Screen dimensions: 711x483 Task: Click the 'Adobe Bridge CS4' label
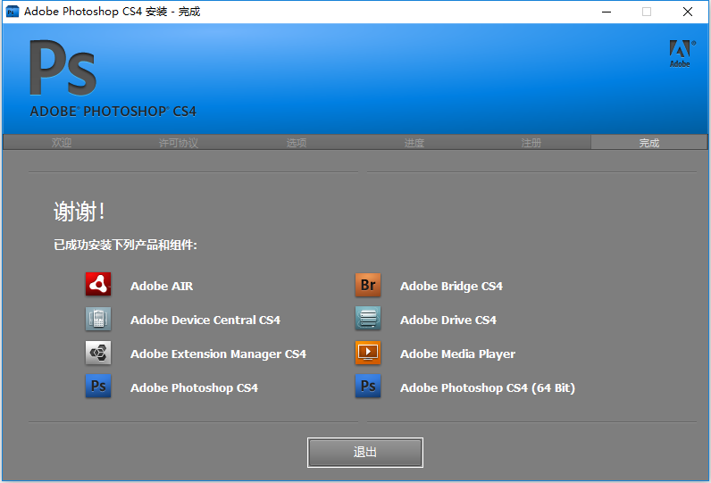[452, 286]
